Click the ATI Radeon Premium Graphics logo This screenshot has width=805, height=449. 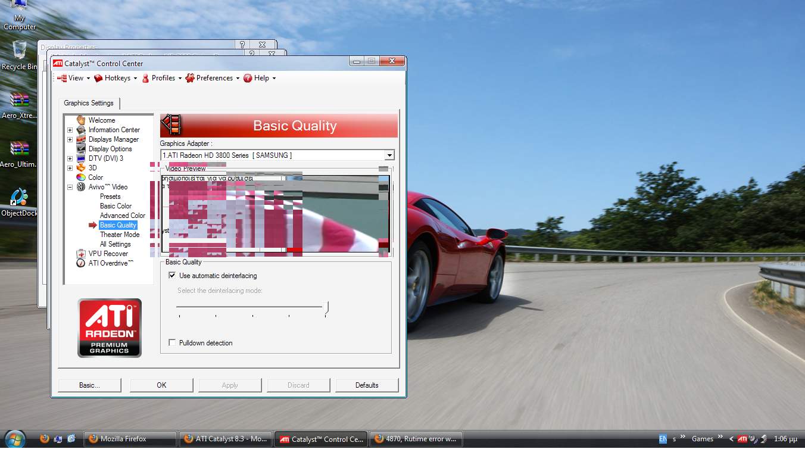pyautogui.click(x=110, y=328)
